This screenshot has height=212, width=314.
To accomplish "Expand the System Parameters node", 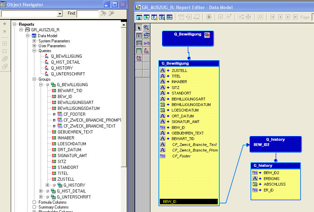I will [34, 41].
